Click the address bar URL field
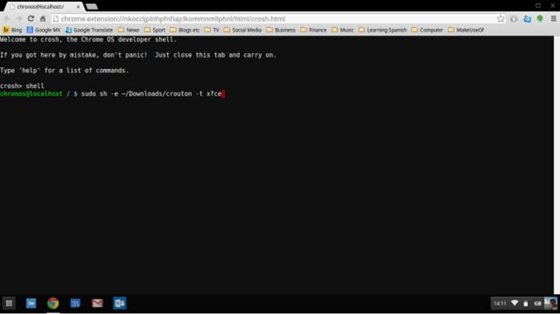This screenshot has width=560, height=314. click(273, 19)
